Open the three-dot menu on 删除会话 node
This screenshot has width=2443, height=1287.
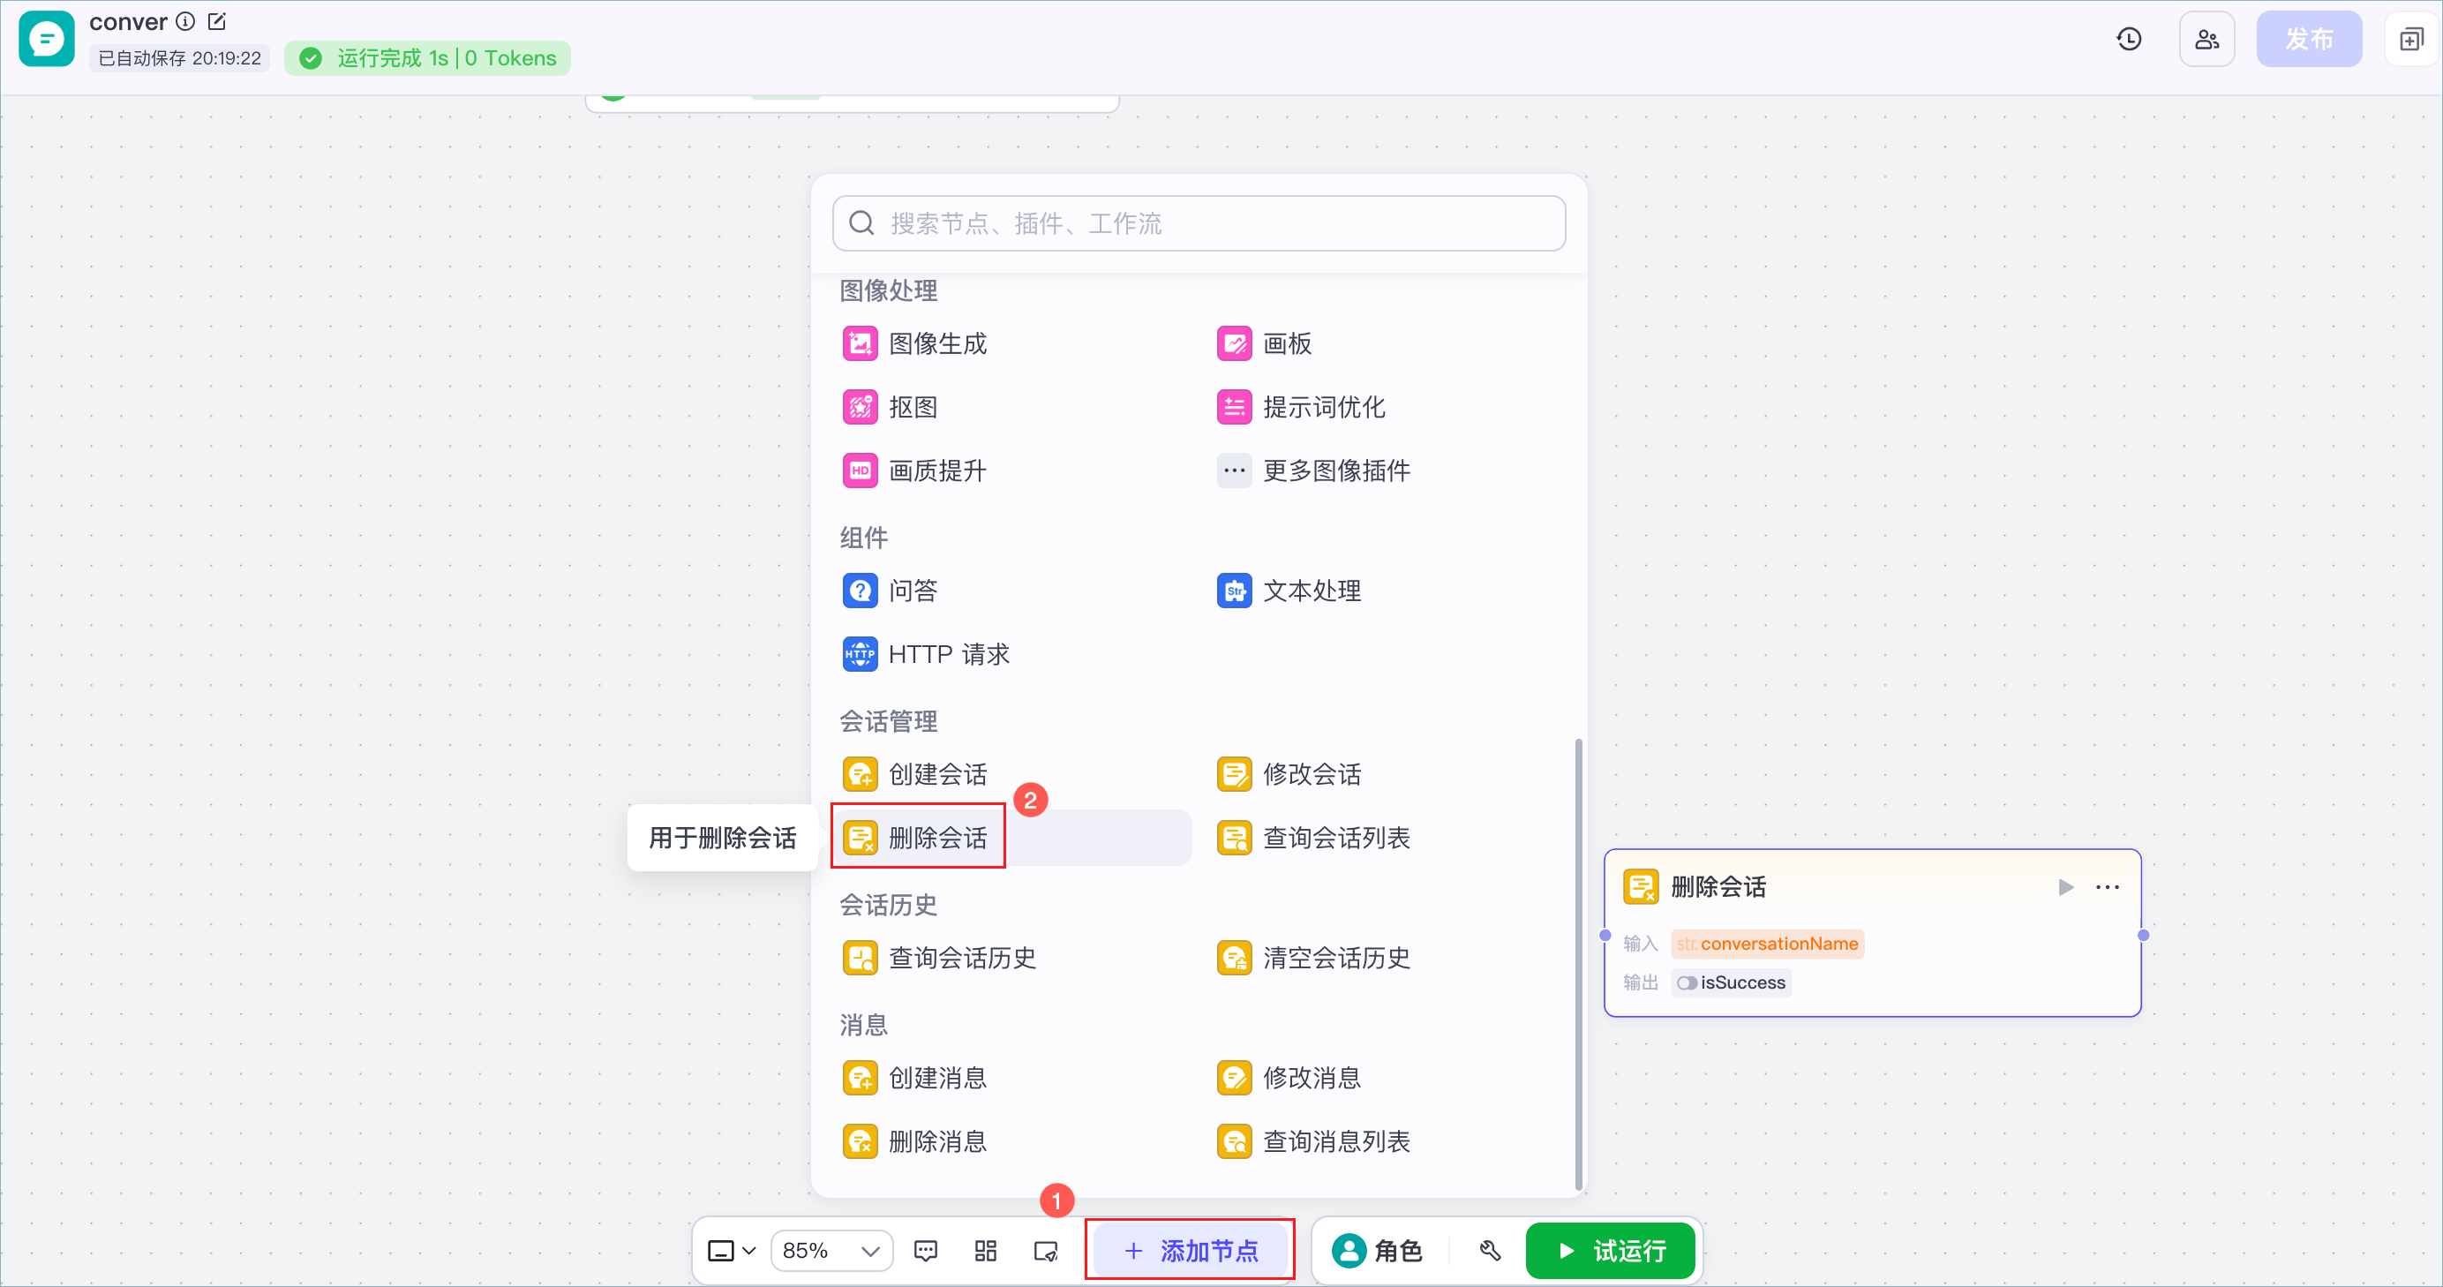pos(2108,887)
